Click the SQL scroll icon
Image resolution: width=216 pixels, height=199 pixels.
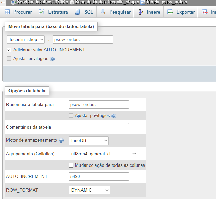tap(78, 12)
